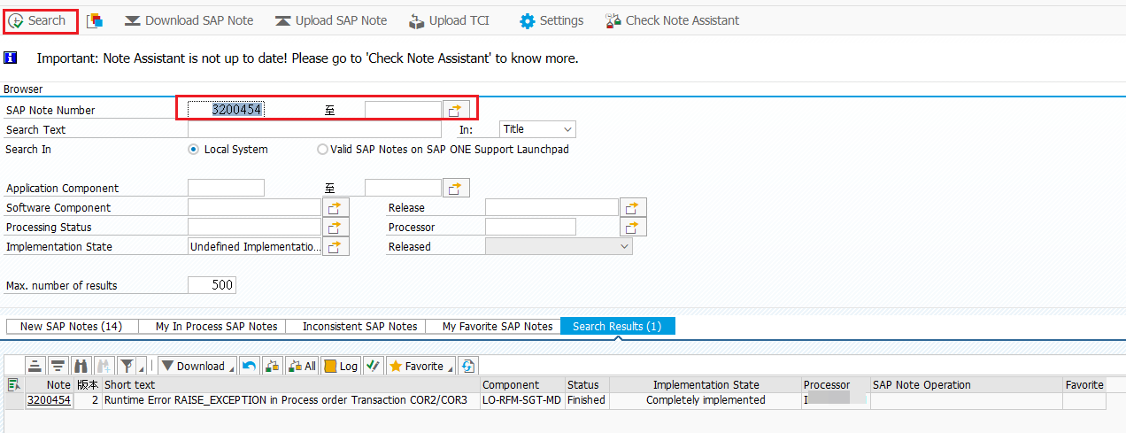Select the Local System radio button
The image size is (1126, 433).
(x=193, y=150)
